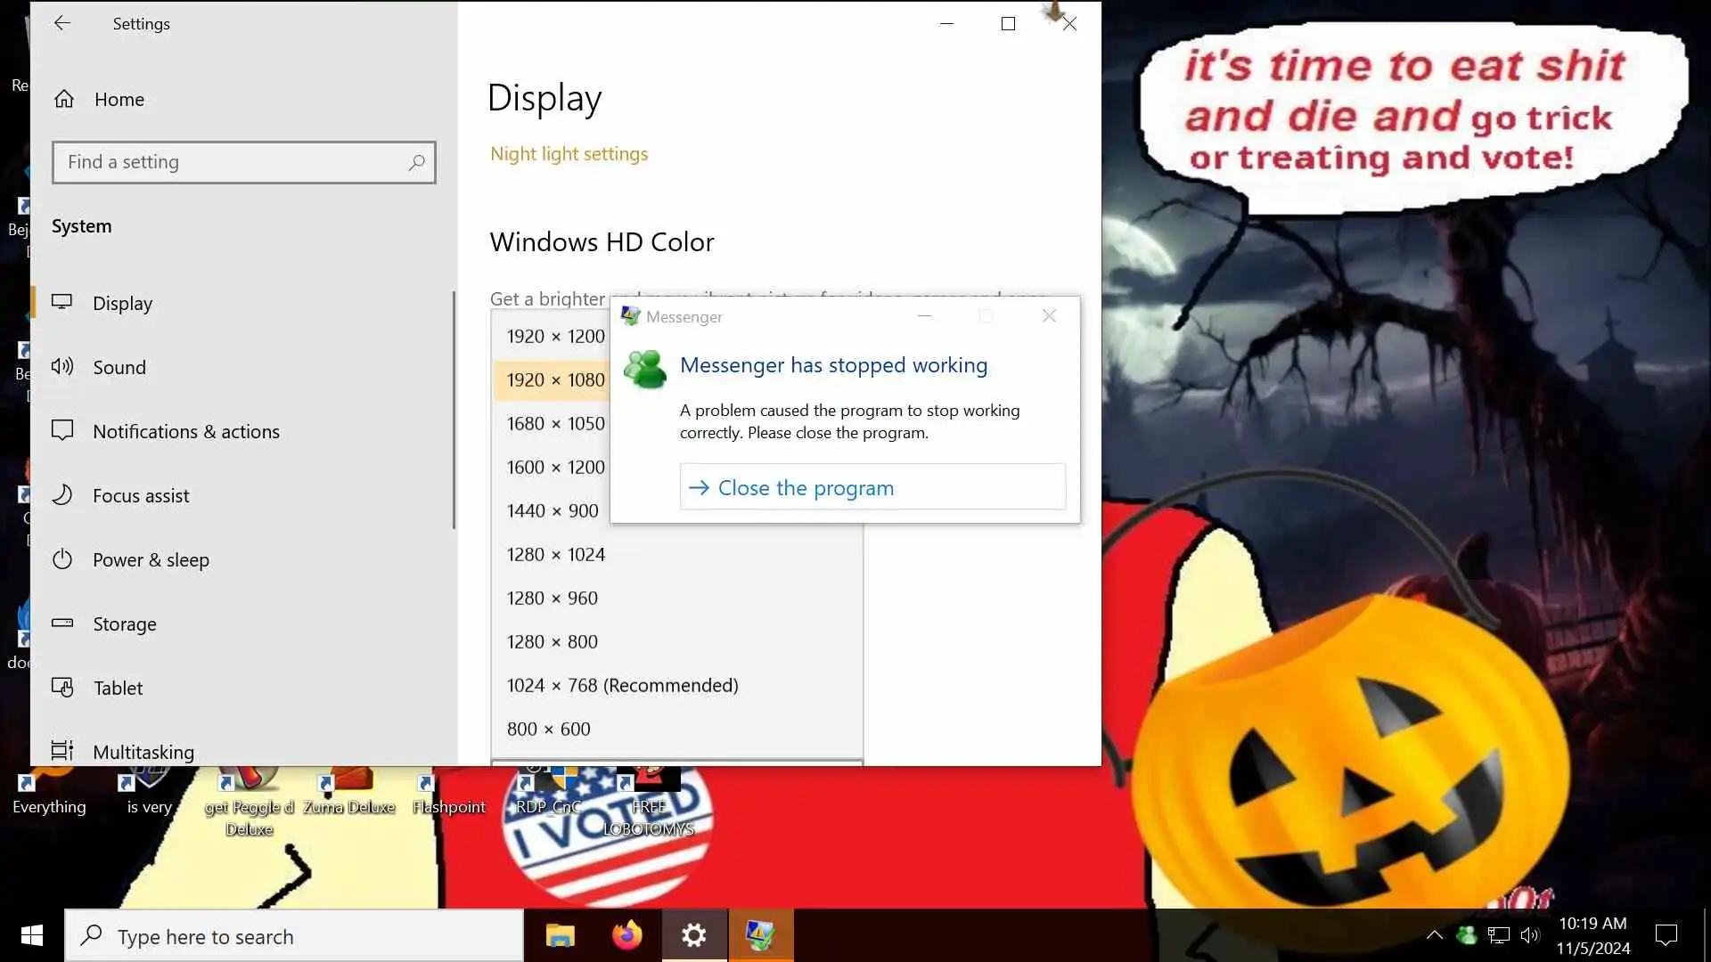This screenshot has height=962, width=1711.
Task: Open Sound settings in sidebar
Action: pos(119,367)
